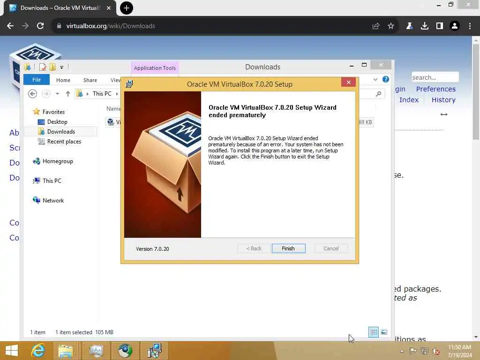
Task: Open the File tab in Explorer ribbon
Action: pyautogui.click(x=37, y=80)
